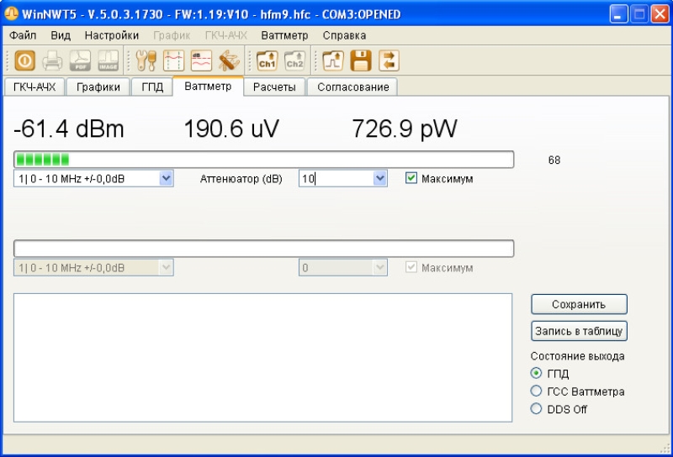Open the Настройки menu
This screenshot has width=673, height=457.
click(x=112, y=35)
